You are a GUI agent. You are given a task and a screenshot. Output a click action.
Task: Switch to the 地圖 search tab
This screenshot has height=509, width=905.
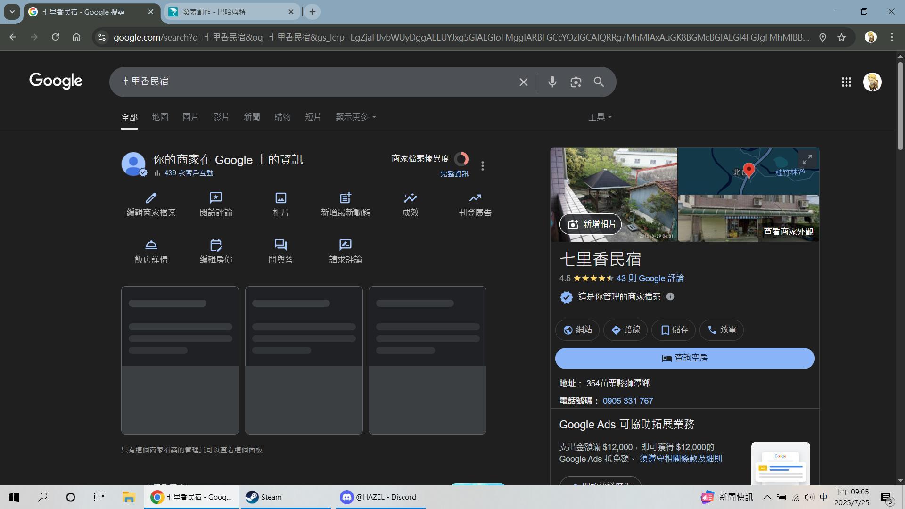pyautogui.click(x=160, y=117)
